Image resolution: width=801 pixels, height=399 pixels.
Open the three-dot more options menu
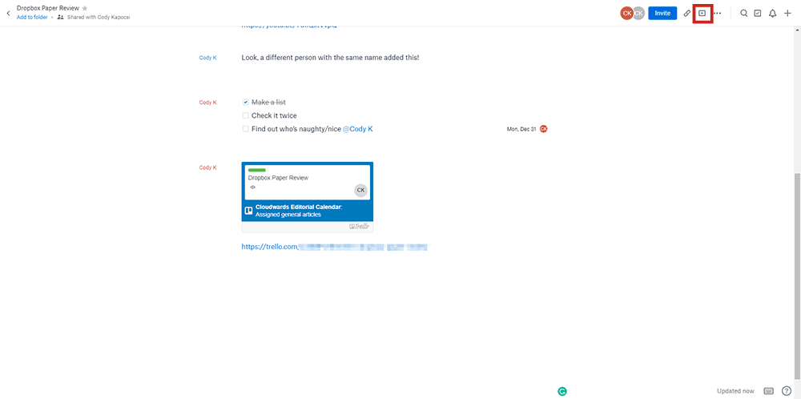(x=717, y=14)
